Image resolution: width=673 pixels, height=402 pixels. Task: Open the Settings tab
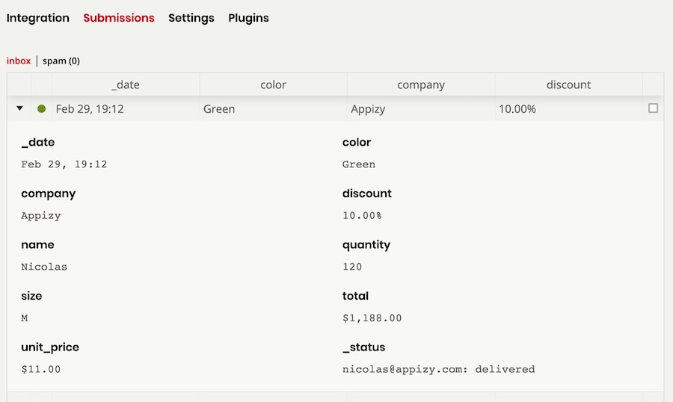191,18
